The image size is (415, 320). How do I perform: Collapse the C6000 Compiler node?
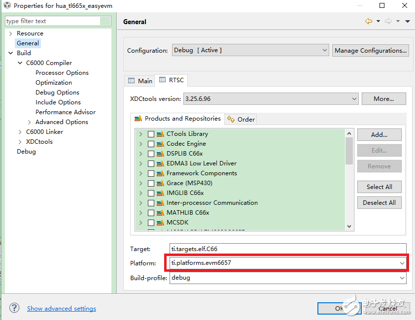[20, 63]
